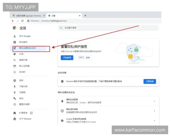Click the download arrow icon for 下载内容
The image size is (171, 137).
point(15,86)
